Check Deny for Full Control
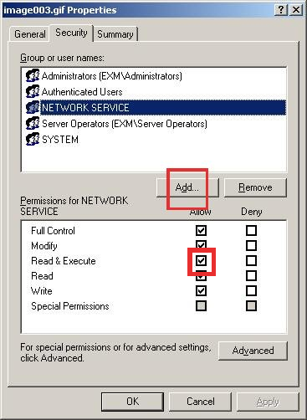307x420 pixels. (251, 231)
